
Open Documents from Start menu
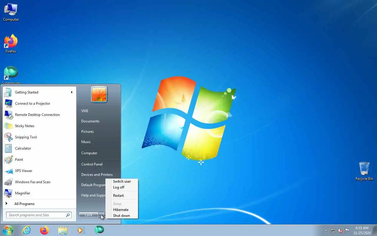[x=90, y=121]
